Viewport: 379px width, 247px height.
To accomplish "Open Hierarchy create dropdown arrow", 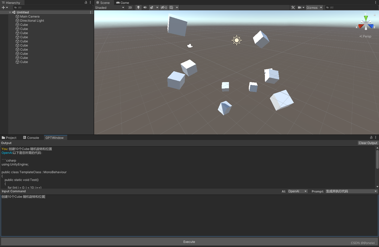I will pos(7,7).
